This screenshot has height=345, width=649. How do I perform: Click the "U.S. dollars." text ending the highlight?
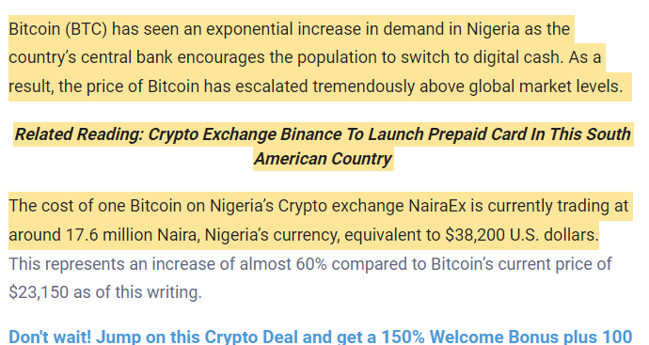554,235
